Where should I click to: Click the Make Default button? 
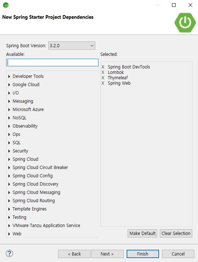coord(142,233)
